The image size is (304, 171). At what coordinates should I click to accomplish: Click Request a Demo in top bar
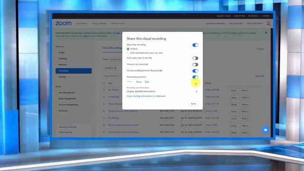click(224, 16)
